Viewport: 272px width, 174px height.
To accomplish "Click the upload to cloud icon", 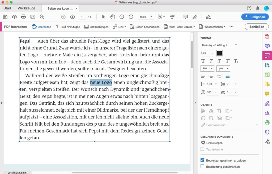I will click(x=14, y=17).
